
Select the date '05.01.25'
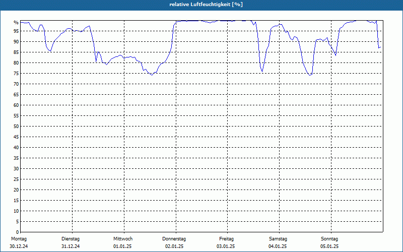coord(329,246)
